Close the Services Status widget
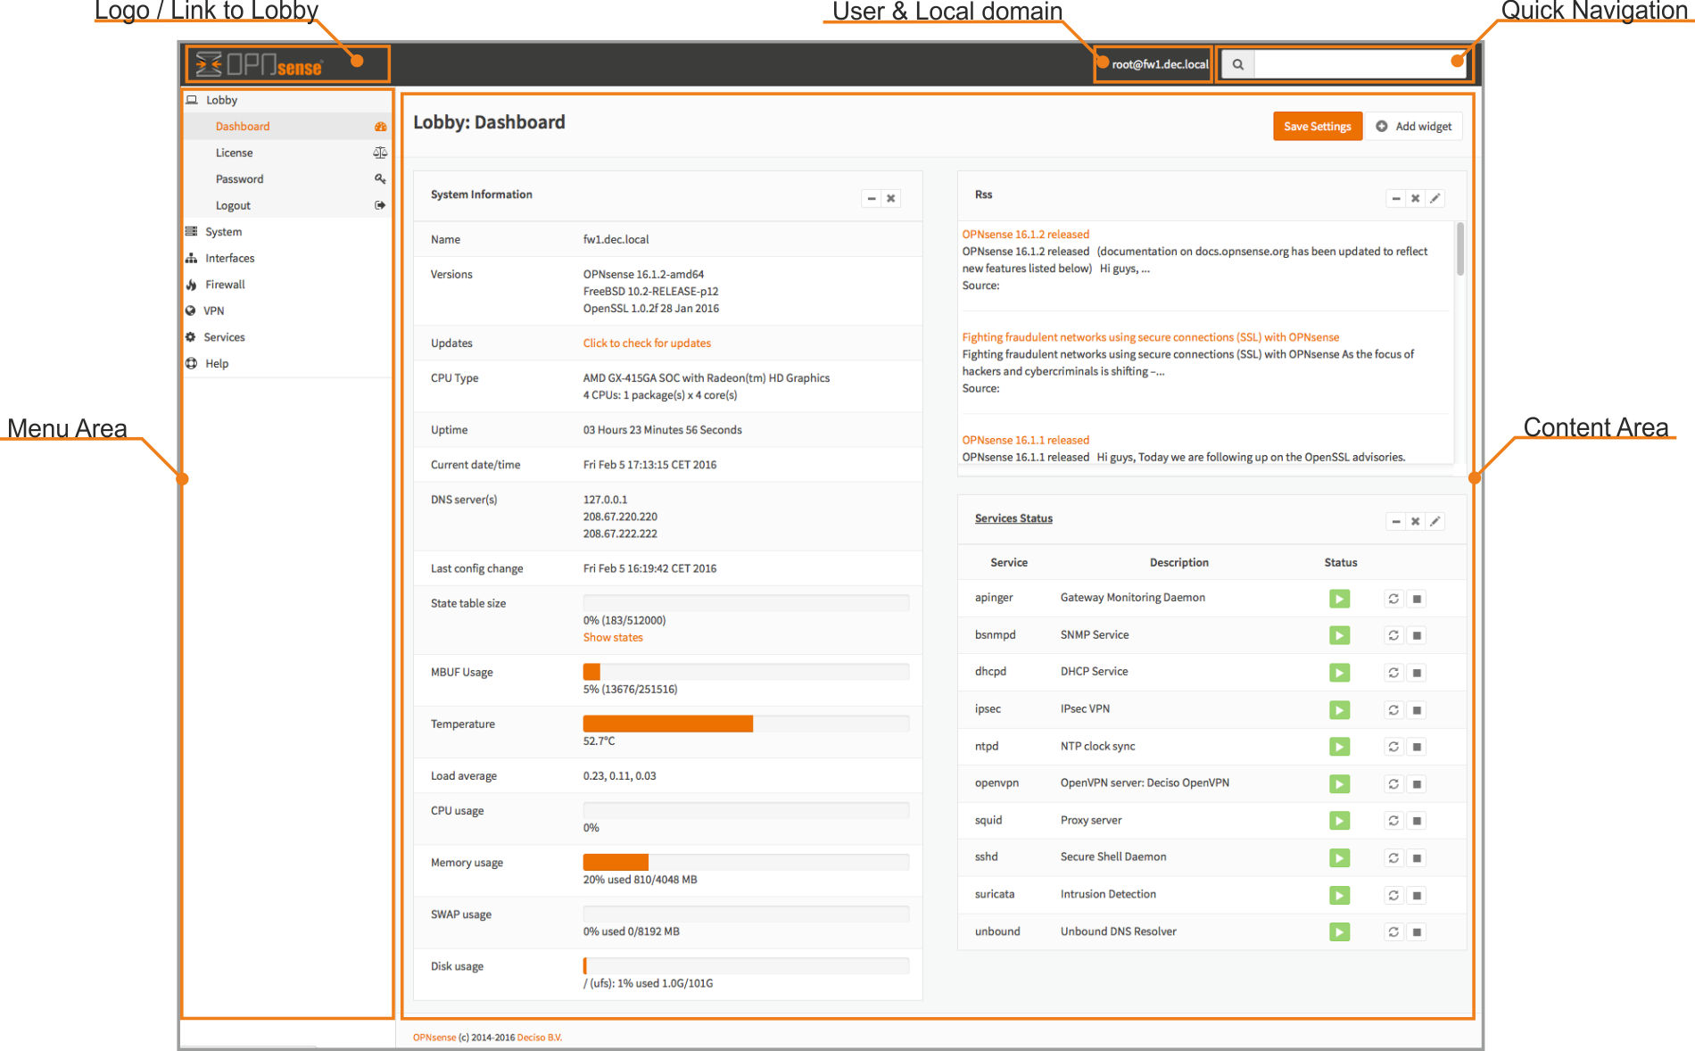The width and height of the screenshot is (1695, 1051). (1415, 522)
